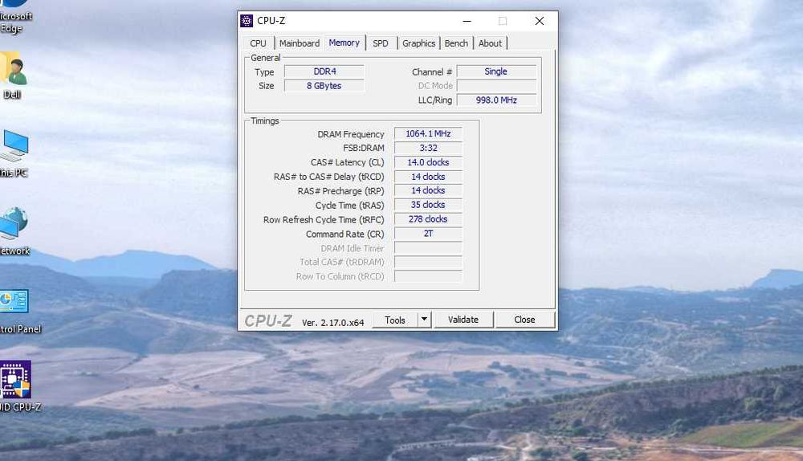Click the Command Rate (CR) label
Viewport: 803px width, 461px height.
pos(344,234)
